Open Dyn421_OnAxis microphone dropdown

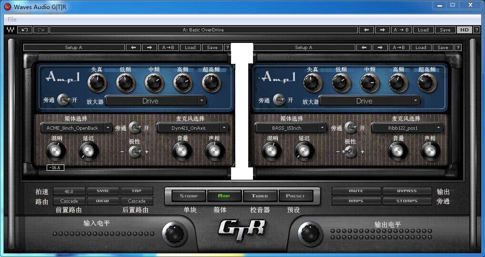[x=192, y=128]
